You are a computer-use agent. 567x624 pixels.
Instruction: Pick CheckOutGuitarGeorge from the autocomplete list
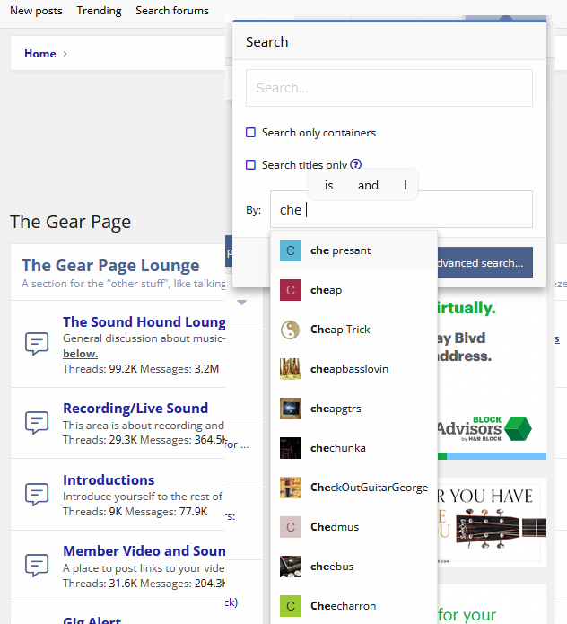[x=369, y=488]
